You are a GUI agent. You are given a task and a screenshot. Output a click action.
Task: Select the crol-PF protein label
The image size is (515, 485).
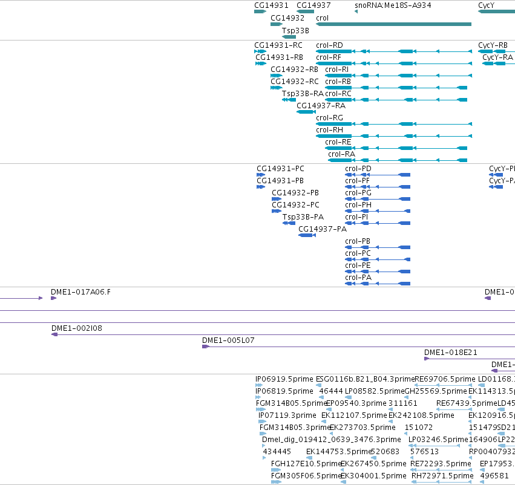(357, 180)
